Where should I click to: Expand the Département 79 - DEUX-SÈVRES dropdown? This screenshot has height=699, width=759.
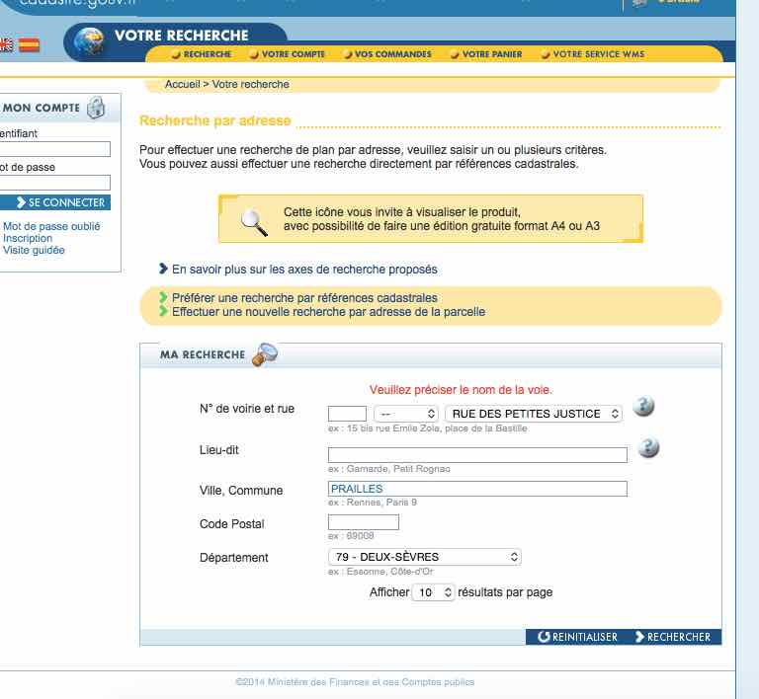pyautogui.click(x=424, y=557)
